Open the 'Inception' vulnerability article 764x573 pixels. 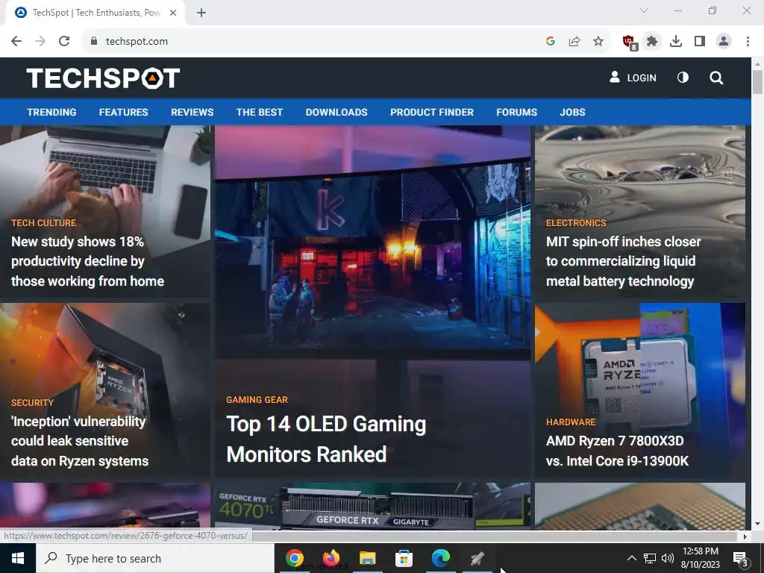coord(80,441)
